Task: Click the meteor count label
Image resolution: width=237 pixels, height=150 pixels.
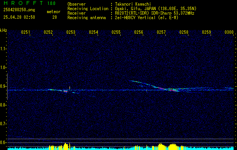Action: click(x=54, y=12)
